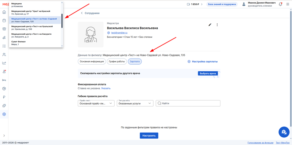Open the Прайс-лист dropdown
This screenshot has height=145, width=292.
[x=96, y=103]
